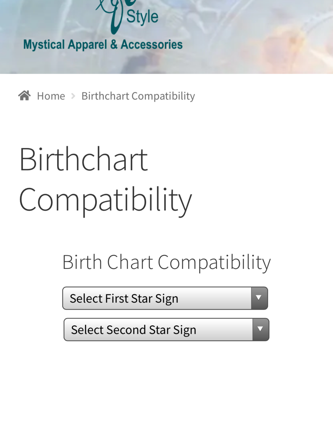Click the Birth Chart Compatibility form heading
The image size is (333, 444).
[x=166, y=262]
